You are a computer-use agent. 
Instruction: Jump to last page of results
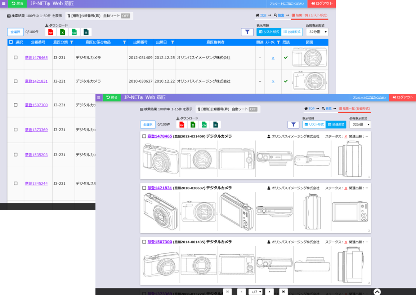tap(283, 291)
